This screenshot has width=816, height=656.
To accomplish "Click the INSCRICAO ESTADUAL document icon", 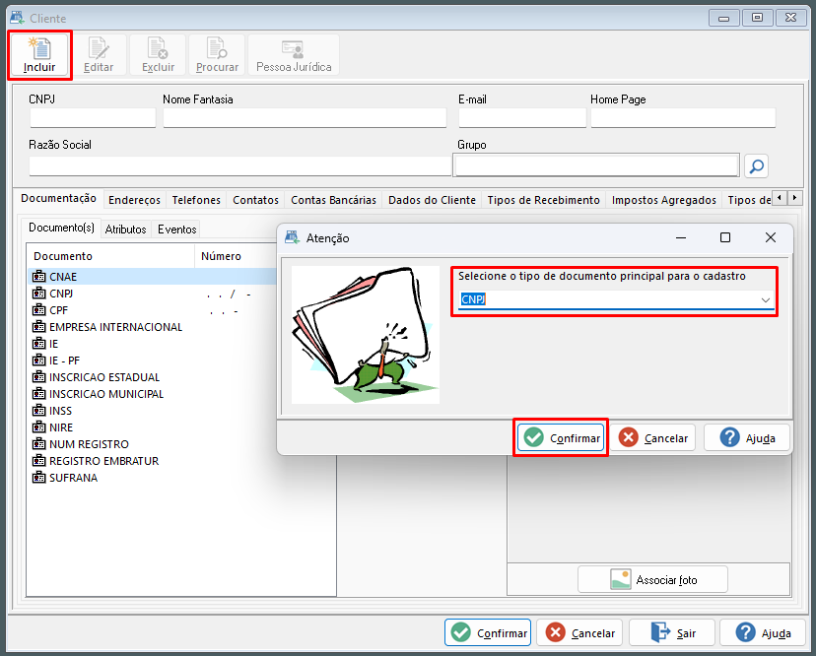I will tap(39, 376).
